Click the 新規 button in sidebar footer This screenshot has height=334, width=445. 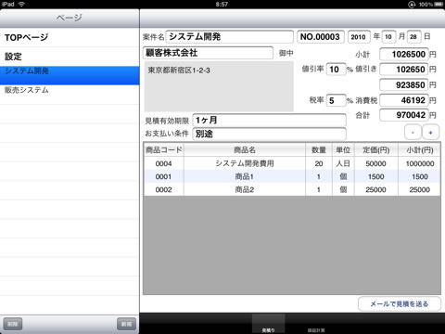point(126,324)
